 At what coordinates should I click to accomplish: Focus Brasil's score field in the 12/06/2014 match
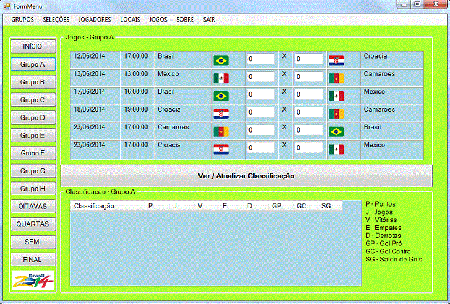(260, 59)
